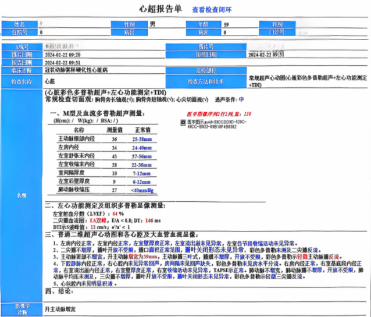The width and height of the screenshot is (371, 317).
Task: Click the 摄片号 header cell
Action: [x=206, y=47]
